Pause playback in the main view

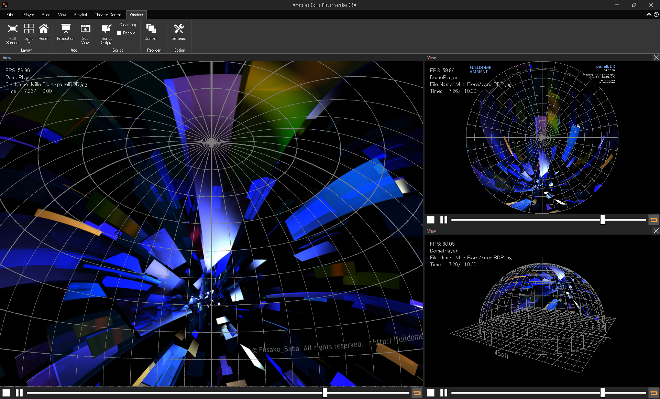pos(19,393)
